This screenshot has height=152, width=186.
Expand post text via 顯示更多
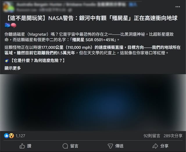13,68
